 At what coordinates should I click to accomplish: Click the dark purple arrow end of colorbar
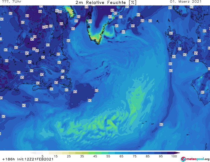(177, 153)
